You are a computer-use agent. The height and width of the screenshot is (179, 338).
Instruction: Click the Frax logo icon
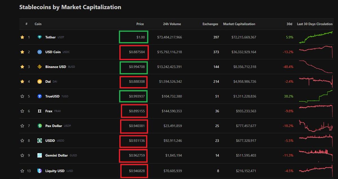[x=40, y=111]
